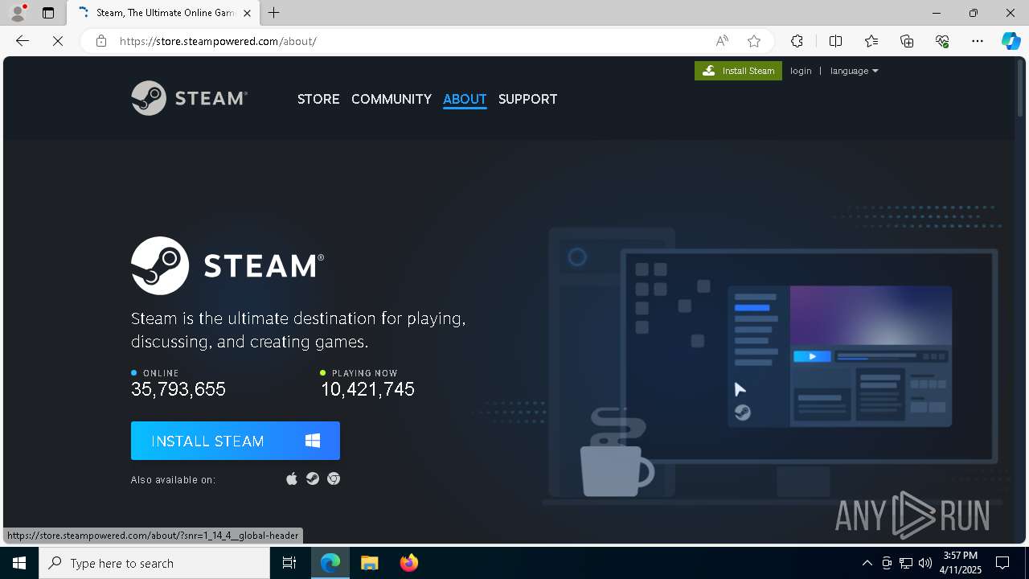Screen dimensions: 1029x579
Task: Open the STORE menu
Action: coord(318,99)
